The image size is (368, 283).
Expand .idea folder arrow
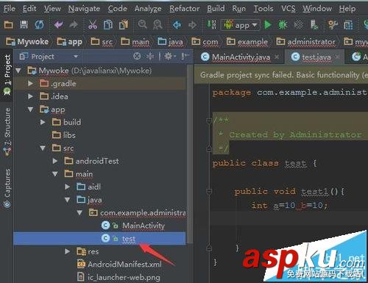[x=30, y=97]
